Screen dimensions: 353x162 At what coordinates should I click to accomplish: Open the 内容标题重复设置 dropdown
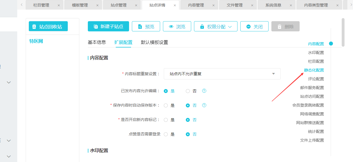(x=222, y=74)
